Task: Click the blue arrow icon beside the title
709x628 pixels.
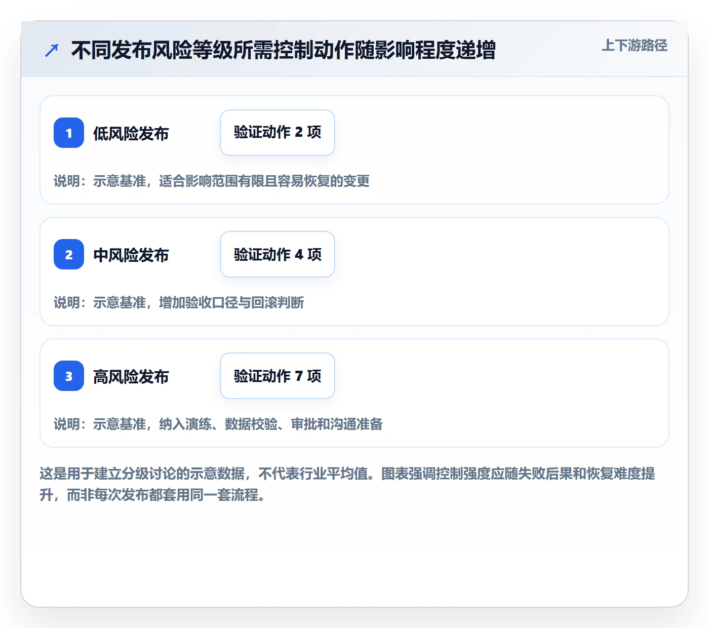Action: pos(52,50)
